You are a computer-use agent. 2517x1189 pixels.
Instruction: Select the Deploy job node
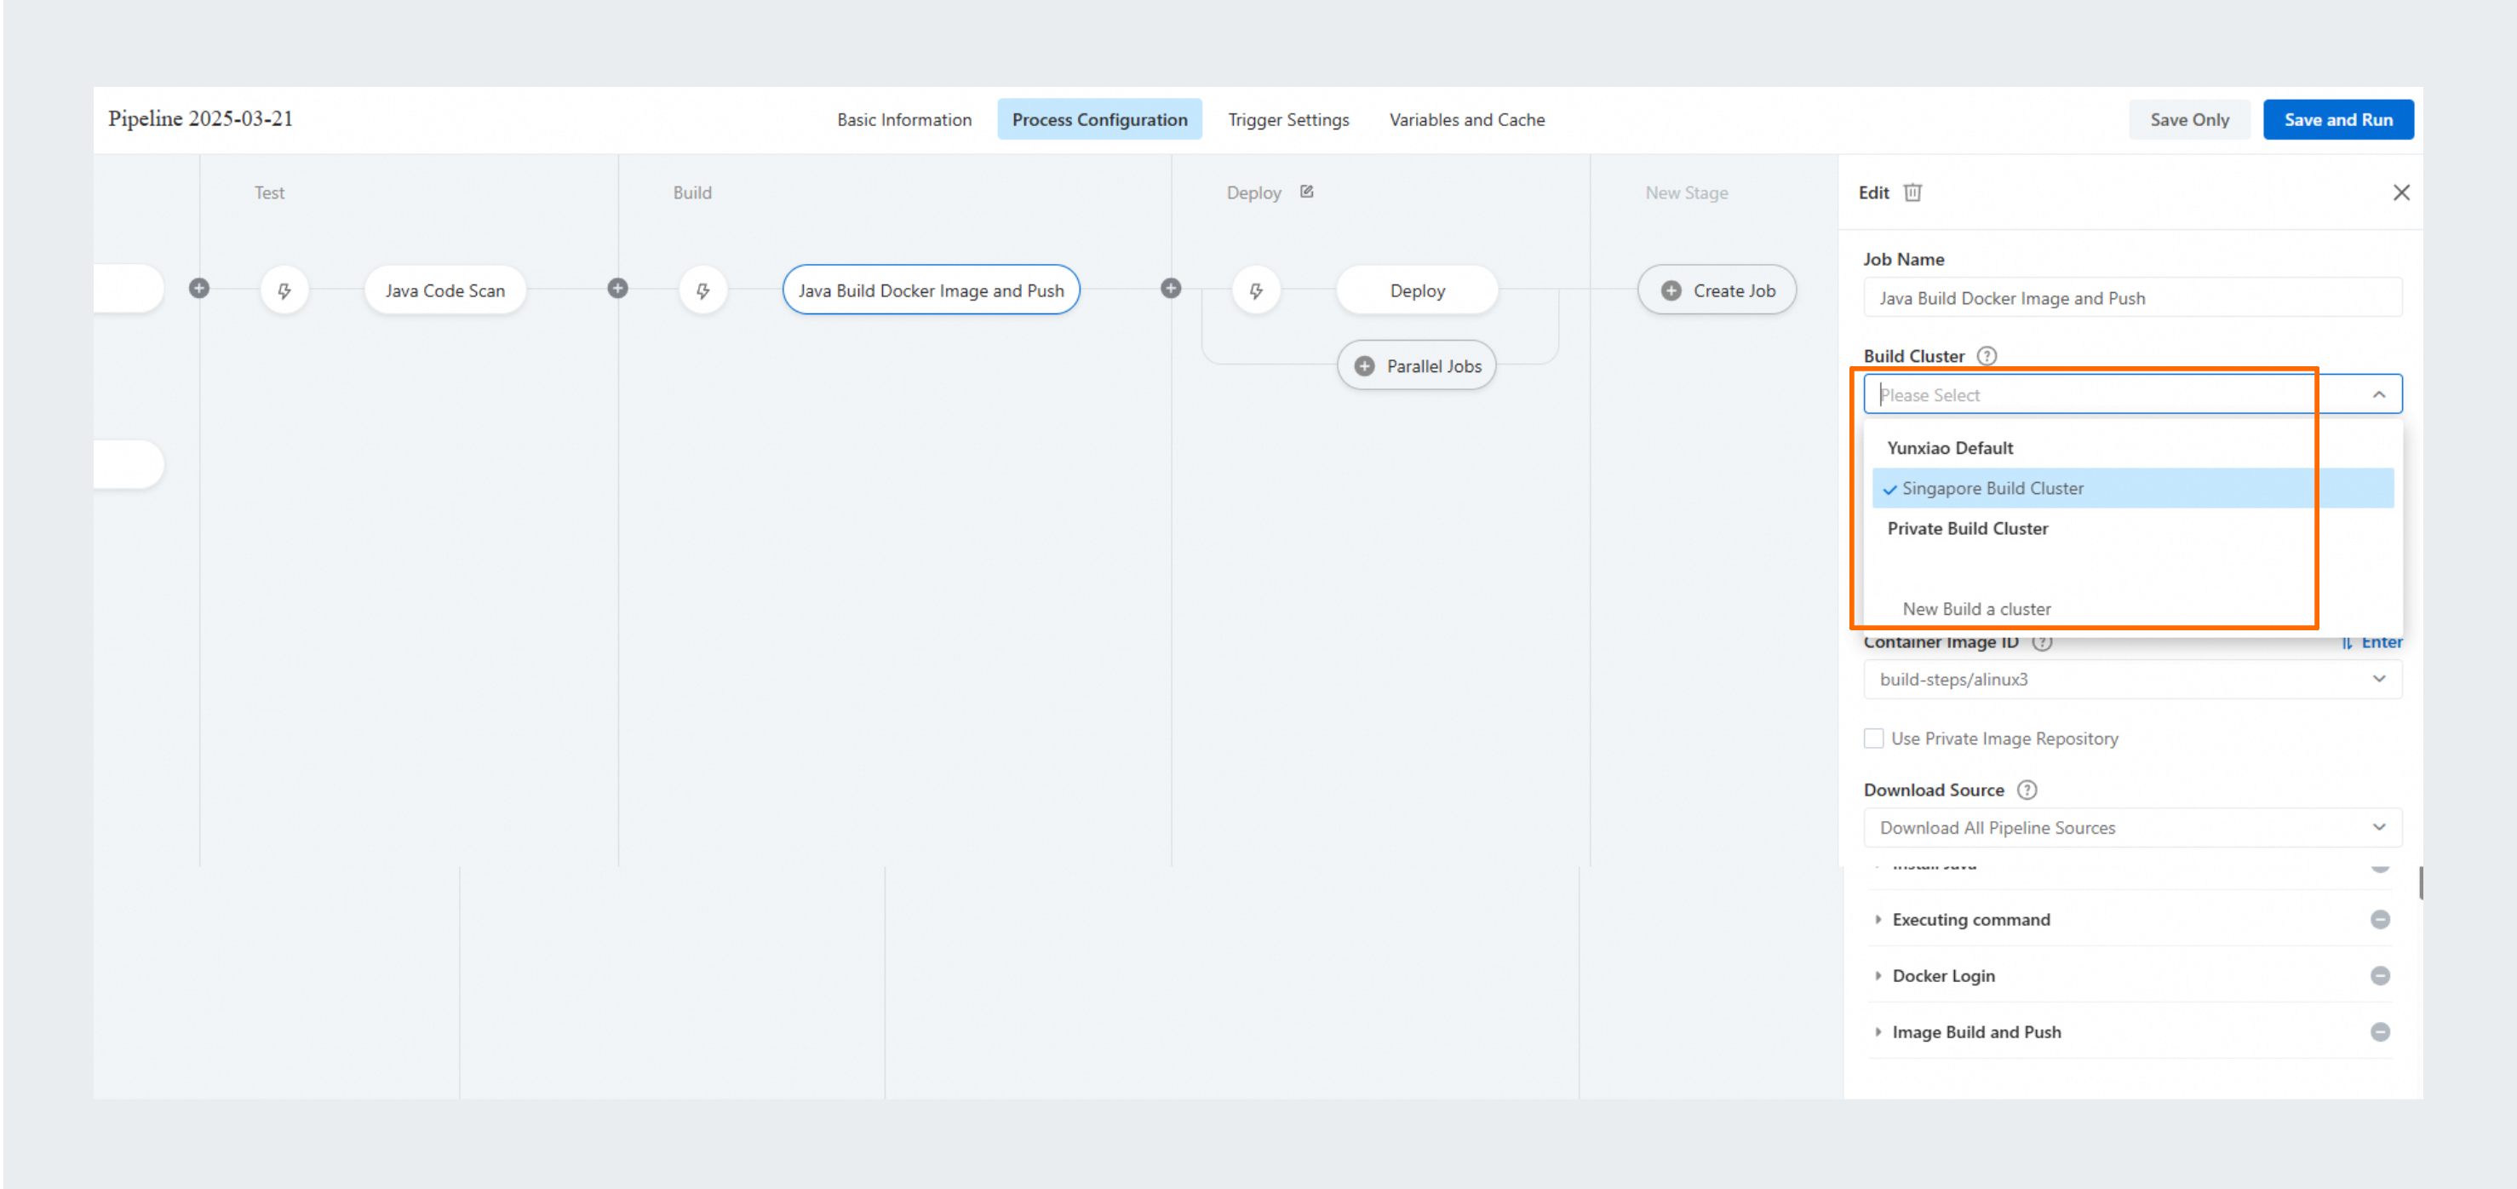tap(1417, 290)
